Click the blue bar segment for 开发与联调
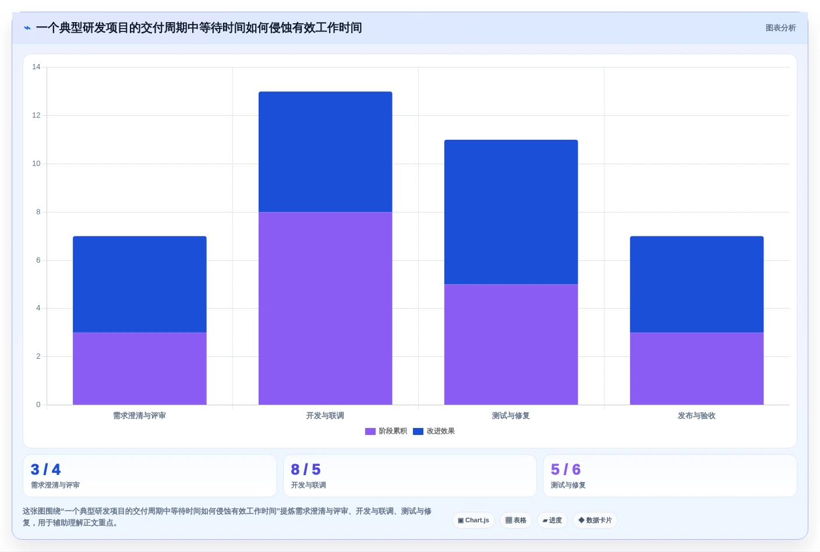 coord(326,151)
